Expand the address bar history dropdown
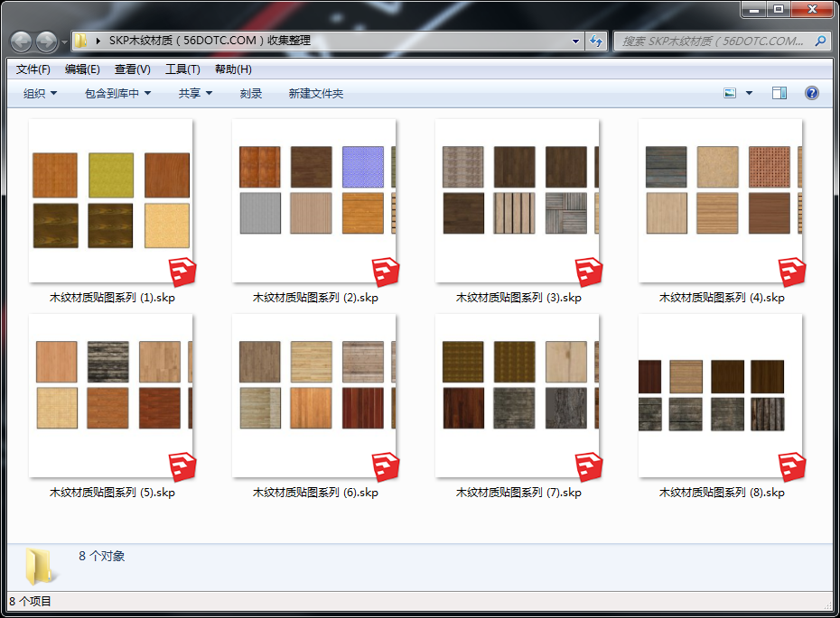The width and height of the screenshot is (840, 618). click(x=576, y=41)
